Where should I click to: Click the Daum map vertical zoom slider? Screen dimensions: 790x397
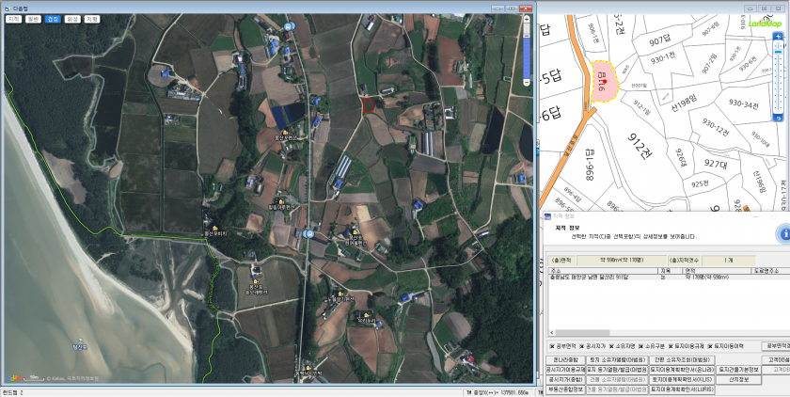coord(527,51)
